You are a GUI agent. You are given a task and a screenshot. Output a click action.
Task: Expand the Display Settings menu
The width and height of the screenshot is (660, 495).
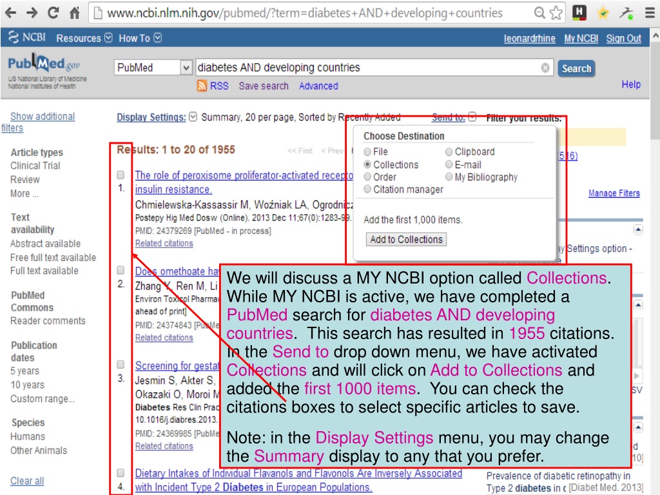tap(157, 117)
